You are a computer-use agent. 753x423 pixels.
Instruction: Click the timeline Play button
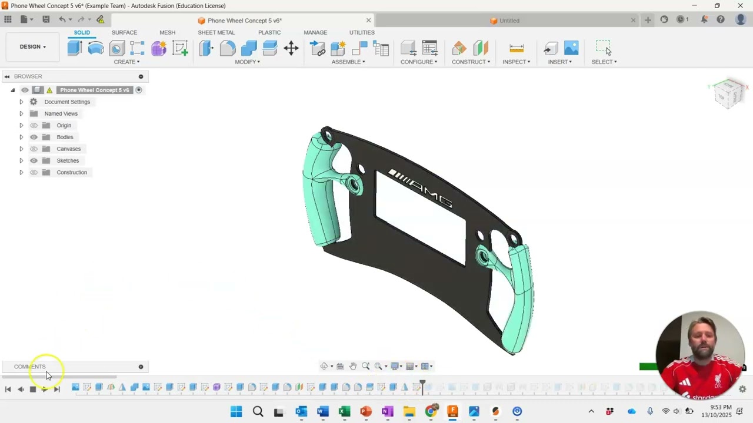(44, 389)
